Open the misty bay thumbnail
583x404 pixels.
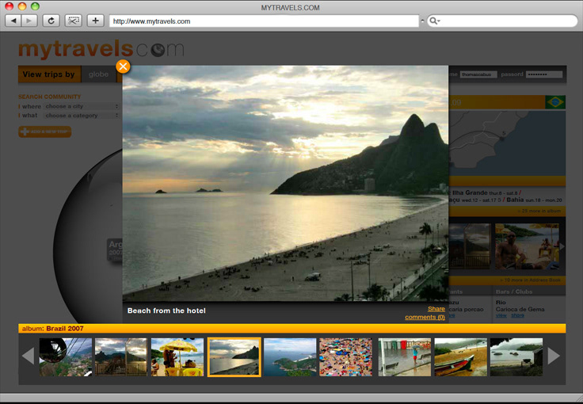coord(516,357)
